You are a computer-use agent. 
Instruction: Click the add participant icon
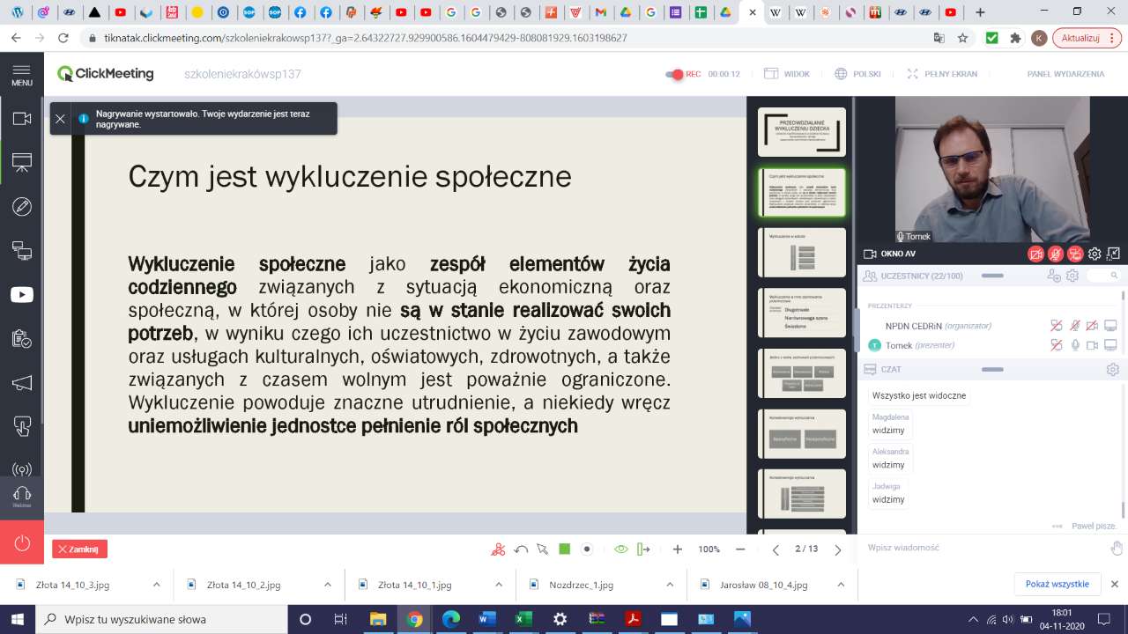click(1053, 276)
